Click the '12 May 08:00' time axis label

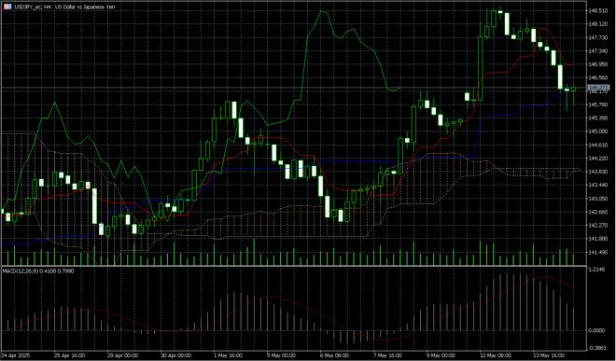tap(495, 355)
